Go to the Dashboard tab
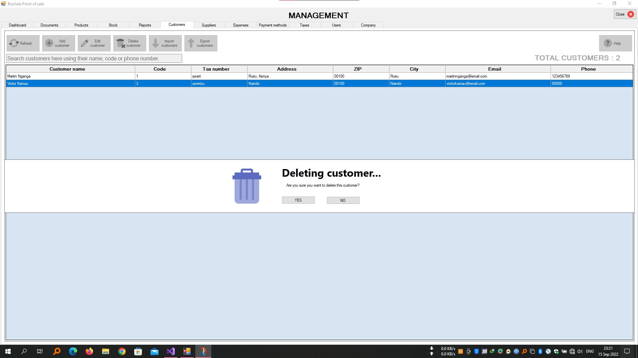Image resolution: width=638 pixels, height=358 pixels. point(18,25)
